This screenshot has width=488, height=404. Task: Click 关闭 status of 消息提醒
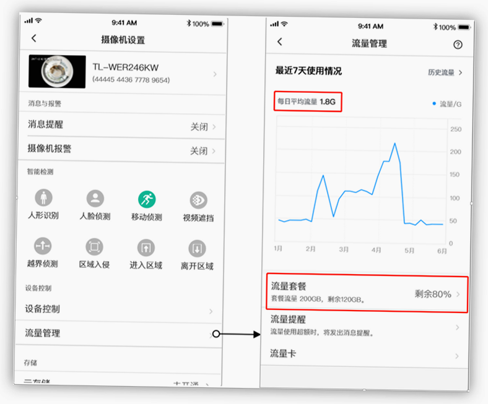(x=199, y=127)
